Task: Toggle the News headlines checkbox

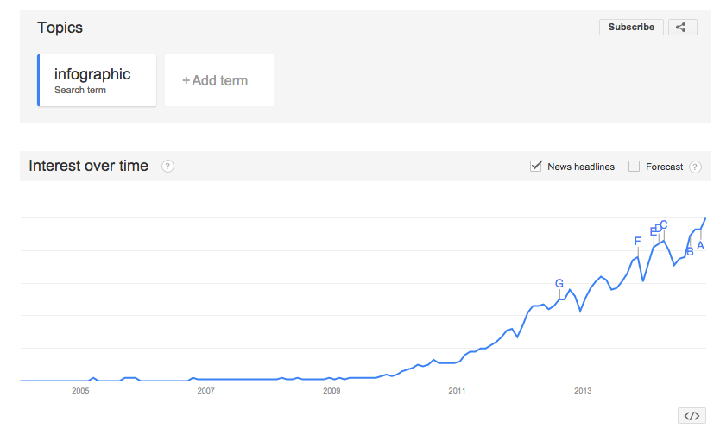Action: point(536,167)
